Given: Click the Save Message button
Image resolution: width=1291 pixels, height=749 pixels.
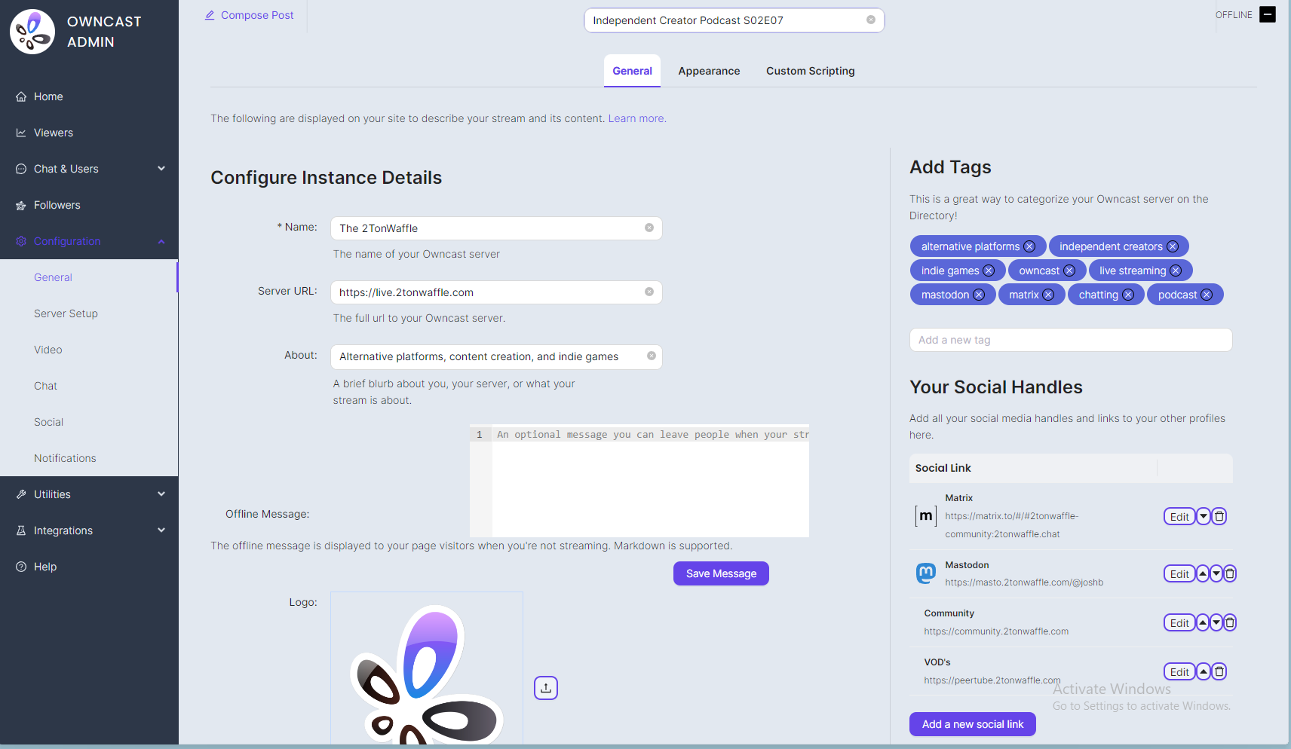Looking at the screenshot, I should tap(721, 573).
